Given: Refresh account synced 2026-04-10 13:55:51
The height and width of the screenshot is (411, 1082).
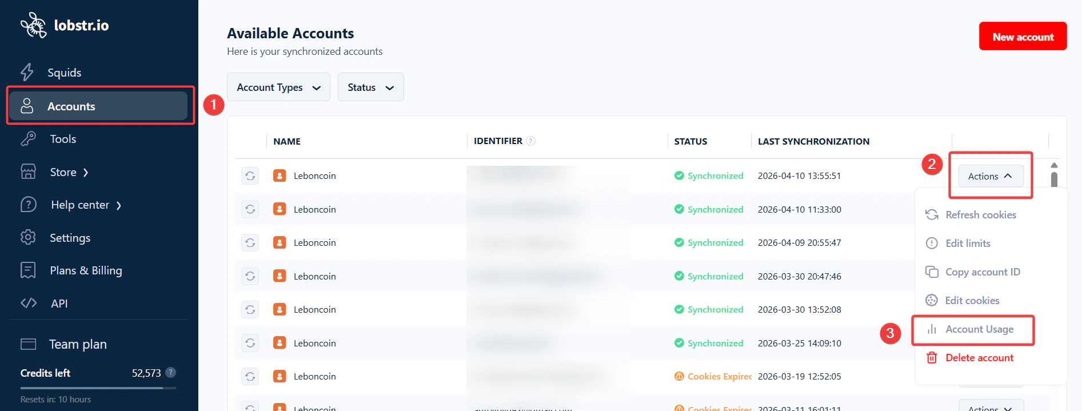Looking at the screenshot, I should pos(250,175).
